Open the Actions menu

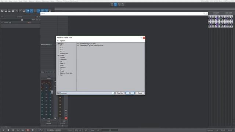point(38,1)
